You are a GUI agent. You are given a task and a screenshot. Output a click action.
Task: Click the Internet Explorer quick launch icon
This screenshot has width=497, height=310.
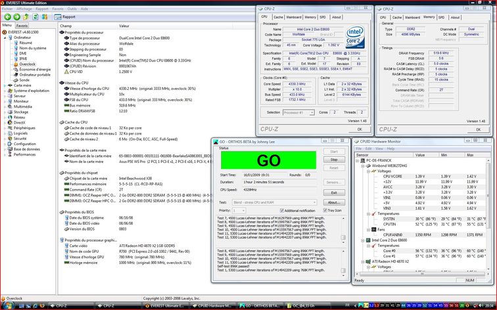[35, 306]
